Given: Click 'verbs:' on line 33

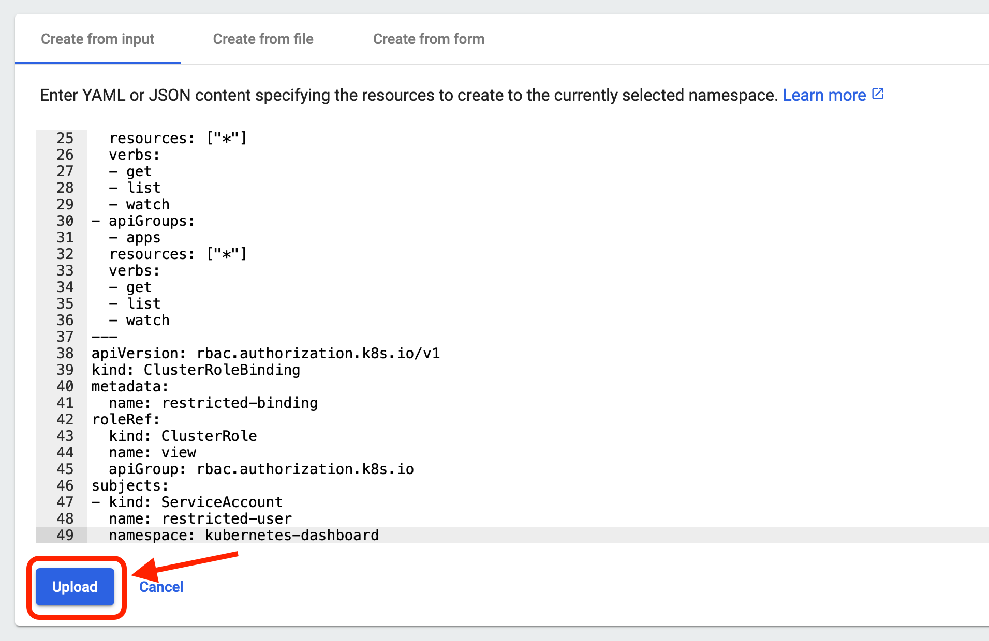Looking at the screenshot, I should (135, 270).
